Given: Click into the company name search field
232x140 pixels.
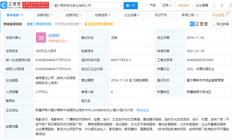Looking at the screenshot, I should (x=86, y=5).
